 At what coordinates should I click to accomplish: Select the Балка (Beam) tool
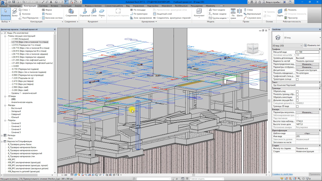tap(14, 13)
